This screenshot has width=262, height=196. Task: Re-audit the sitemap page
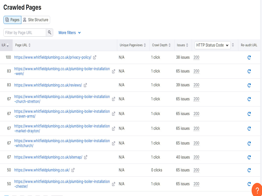249,157
